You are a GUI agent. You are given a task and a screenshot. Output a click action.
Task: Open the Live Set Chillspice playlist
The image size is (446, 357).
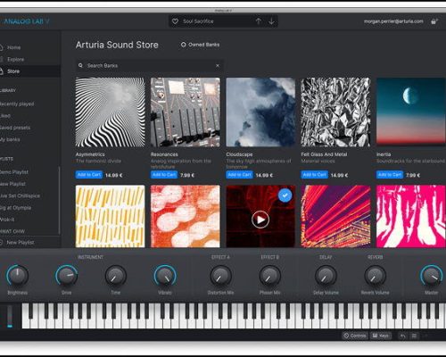pyautogui.click(x=20, y=195)
